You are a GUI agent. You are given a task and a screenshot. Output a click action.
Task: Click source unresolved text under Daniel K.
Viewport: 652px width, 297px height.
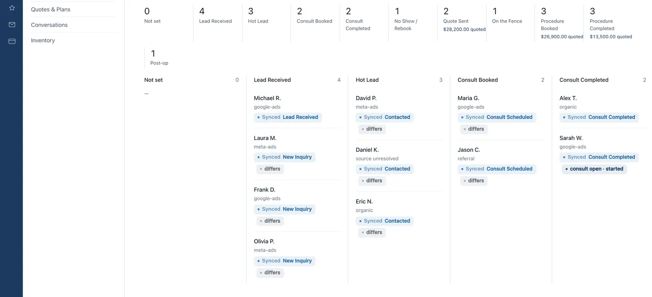pos(377,159)
